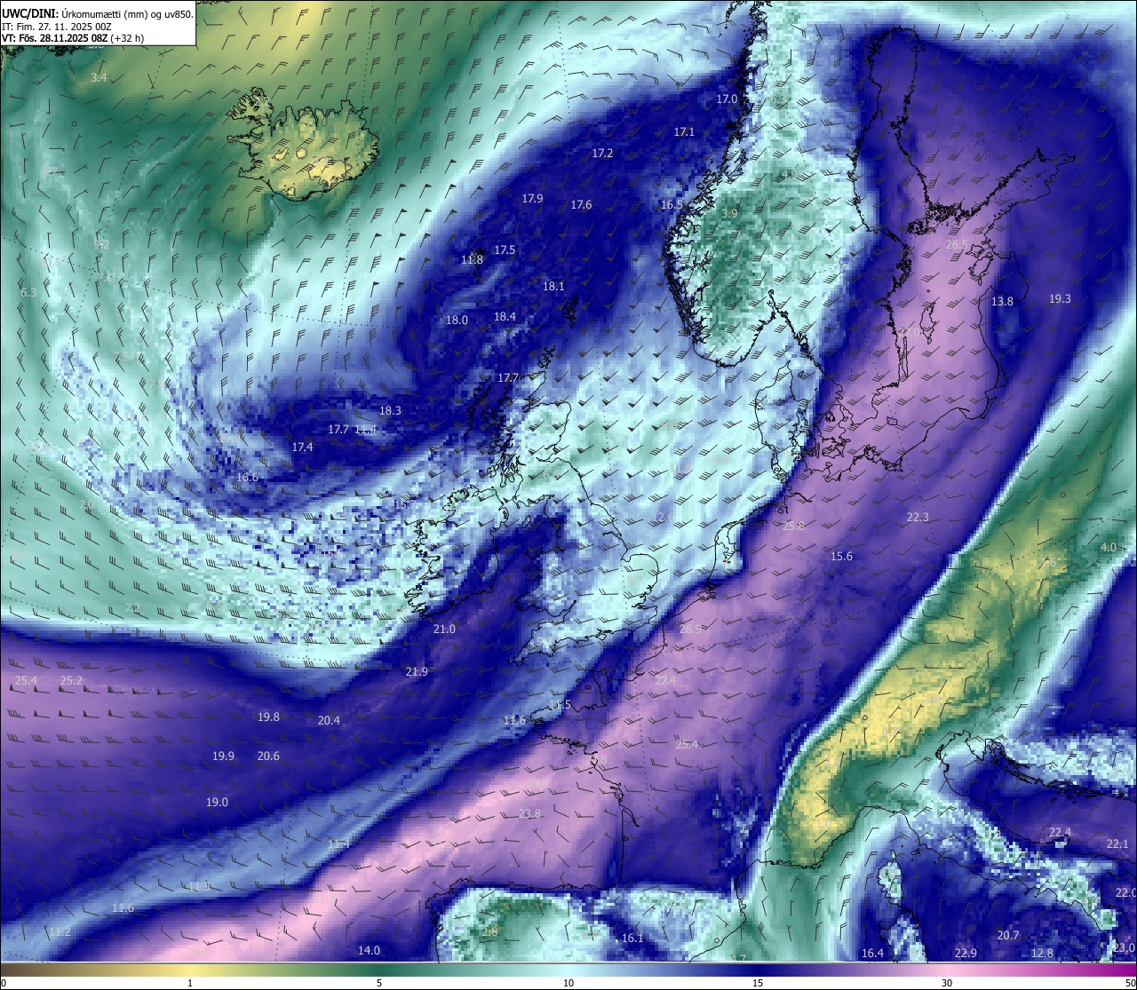This screenshot has width=1137, height=990.
Task: Select the 21.9 map value
Action: pos(417,672)
